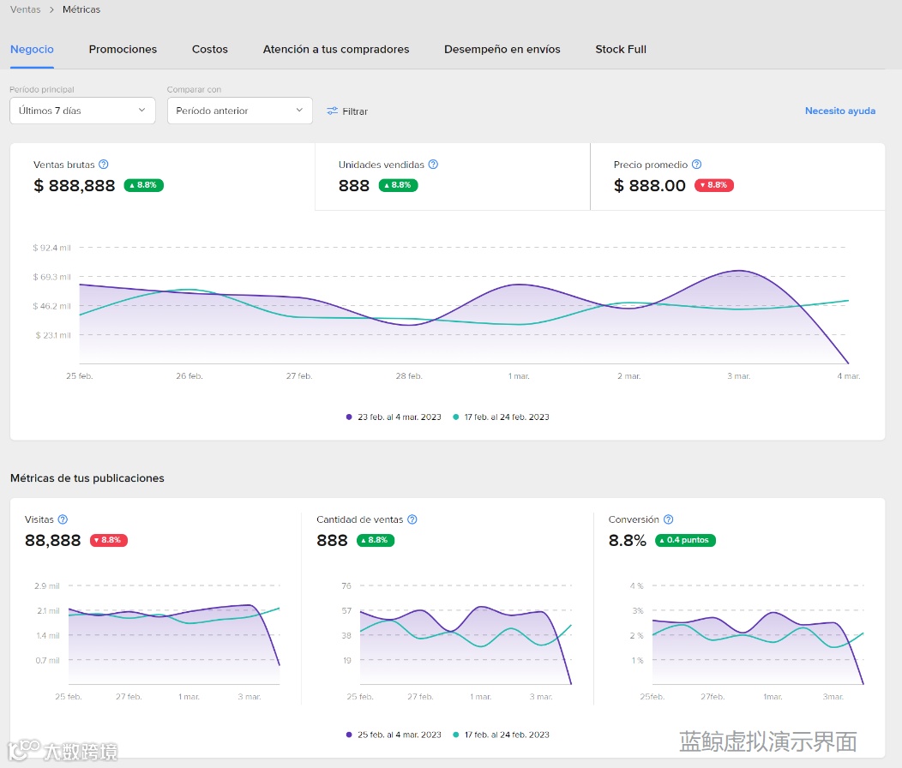Select the Precio promedio metric card
This screenshot has height=768, width=902.
point(738,177)
